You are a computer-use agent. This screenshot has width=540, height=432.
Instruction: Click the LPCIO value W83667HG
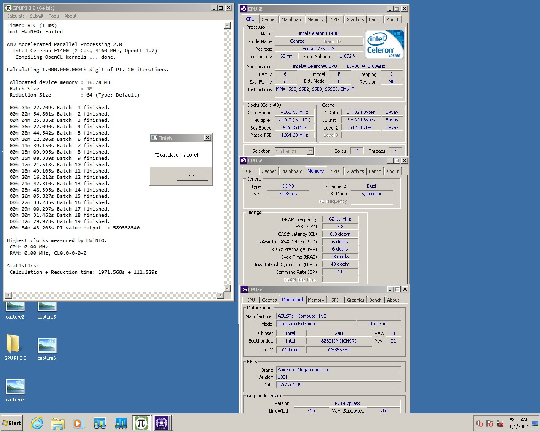pyautogui.click(x=339, y=350)
